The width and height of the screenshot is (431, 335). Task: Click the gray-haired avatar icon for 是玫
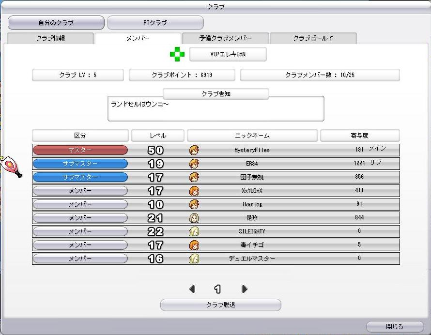(194, 218)
